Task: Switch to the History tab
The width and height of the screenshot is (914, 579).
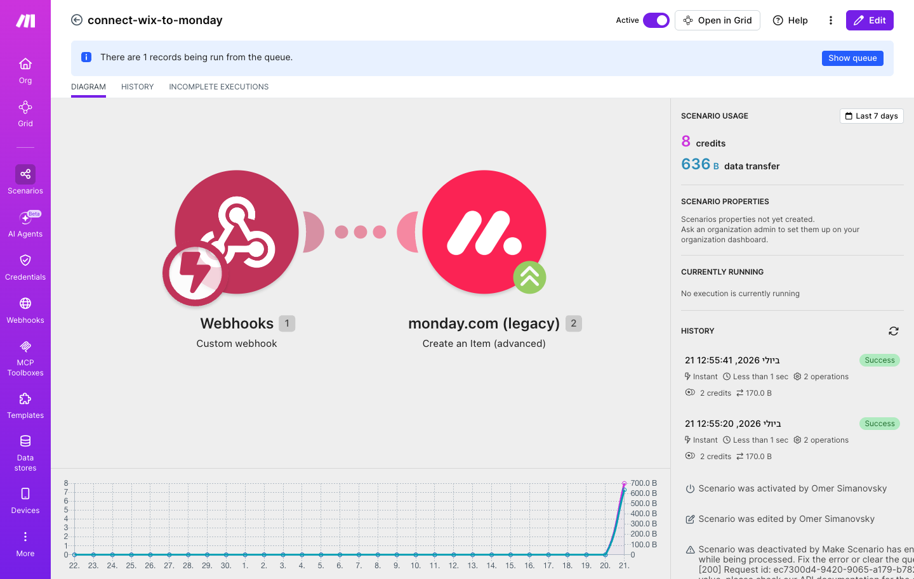Action: (x=137, y=87)
